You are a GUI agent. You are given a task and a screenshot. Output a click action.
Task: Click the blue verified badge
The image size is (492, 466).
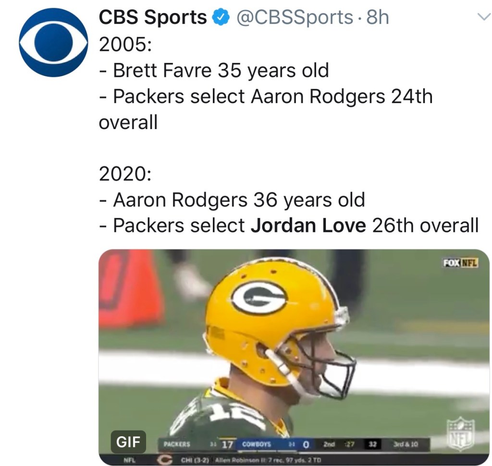[x=220, y=18]
